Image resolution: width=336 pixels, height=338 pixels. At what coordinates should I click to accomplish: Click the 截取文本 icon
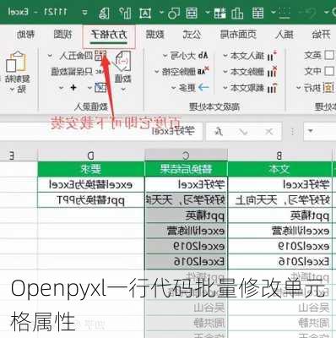click(272, 88)
